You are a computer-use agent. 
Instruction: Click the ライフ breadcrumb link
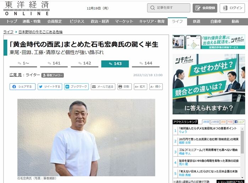[9, 32]
